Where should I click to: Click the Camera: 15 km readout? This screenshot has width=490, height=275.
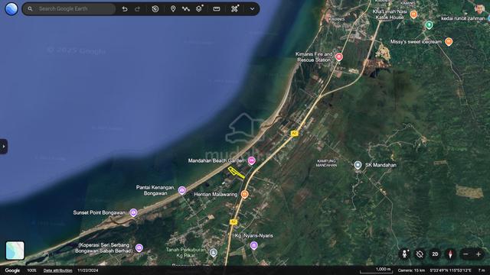[411, 270]
